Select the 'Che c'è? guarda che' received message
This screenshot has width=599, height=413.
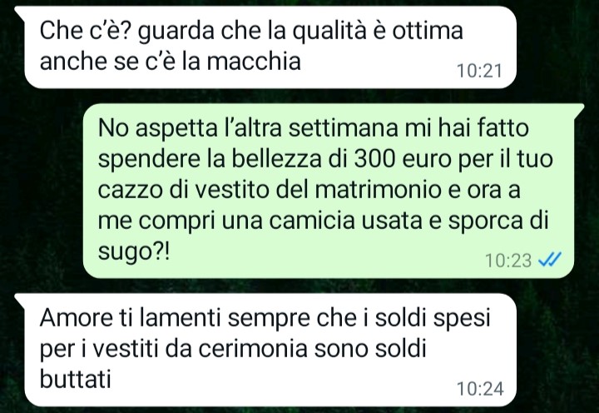pos(270,47)
